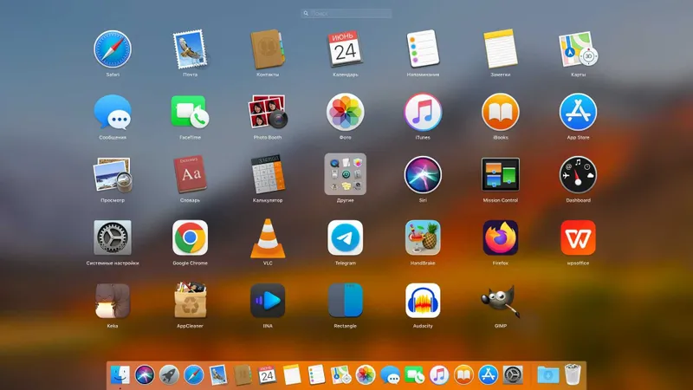Image resolution: width=693 pixels, height=390 pixels.
Task: Expand the Другие apps folder
Action: point(345,174)
